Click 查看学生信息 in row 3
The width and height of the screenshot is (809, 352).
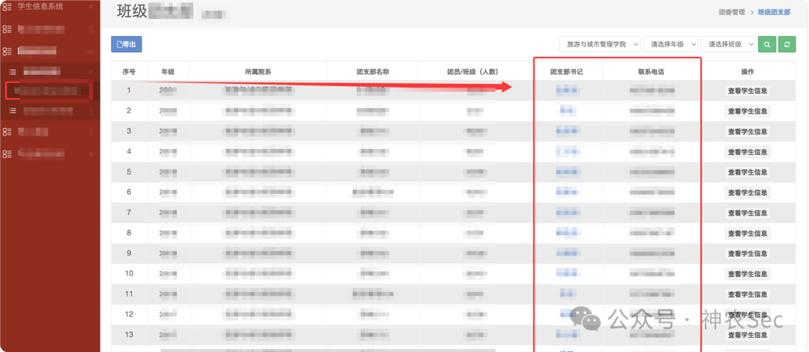pyautogui.click(x=748, y=132)
